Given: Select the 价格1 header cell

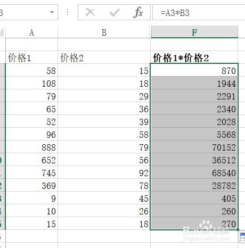Looking at the screenshot, I should [31, 57].
